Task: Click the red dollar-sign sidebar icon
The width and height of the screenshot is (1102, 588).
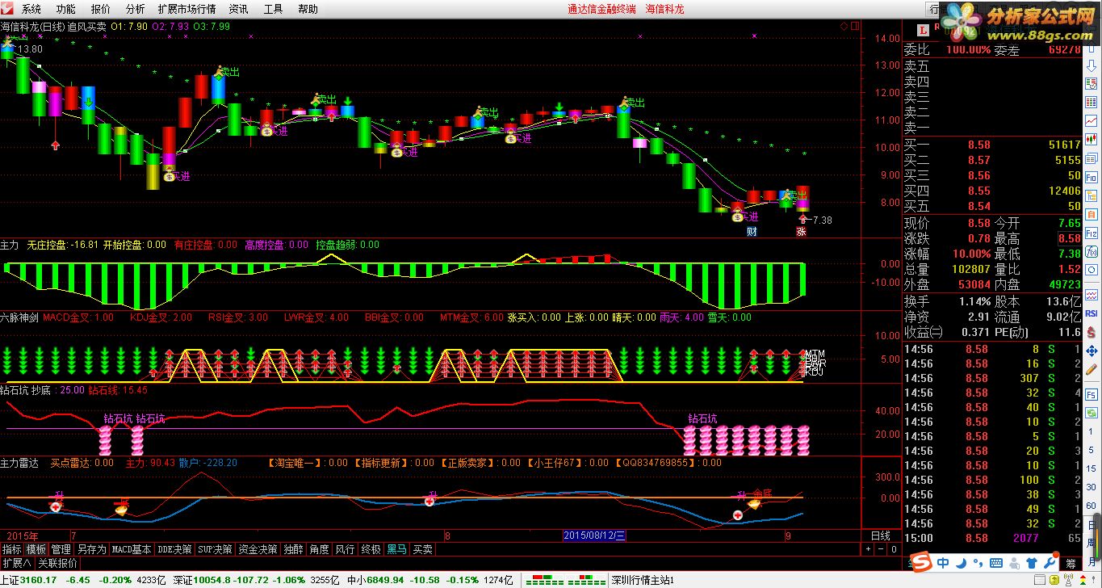Action: point(1091,332)
